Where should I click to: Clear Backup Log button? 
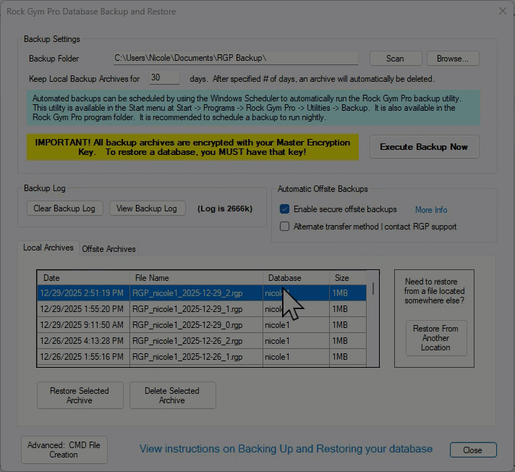[64, 208]
